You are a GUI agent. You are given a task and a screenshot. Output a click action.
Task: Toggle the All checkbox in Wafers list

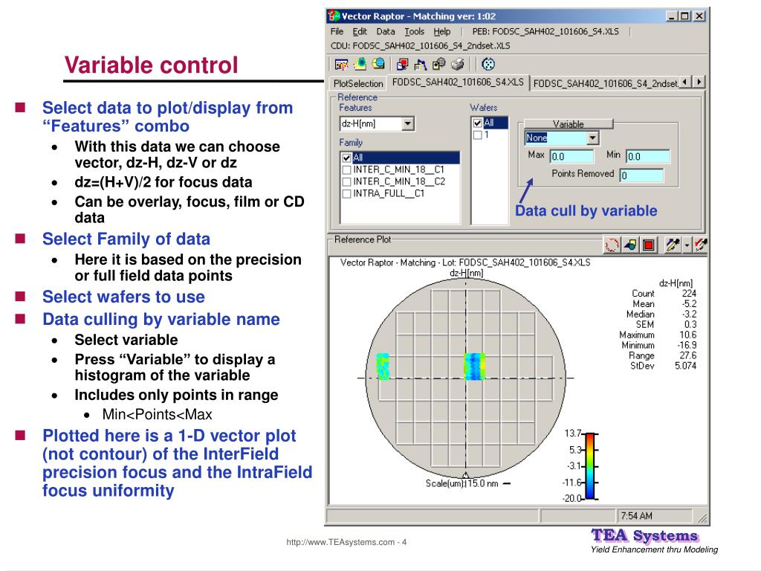tap(478, 123)
